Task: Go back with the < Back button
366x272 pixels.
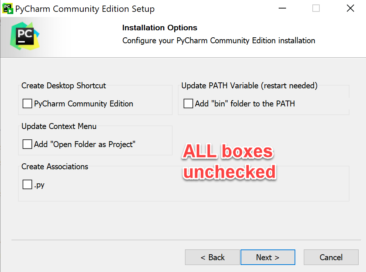Action: point(212,257)
